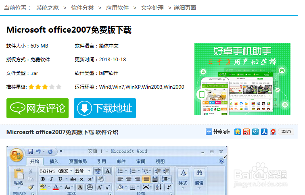Image resolution: width=305 pixels, height=195 pixels.
Task: Click the green 网友评论 button
Action: tap(38, 108)
